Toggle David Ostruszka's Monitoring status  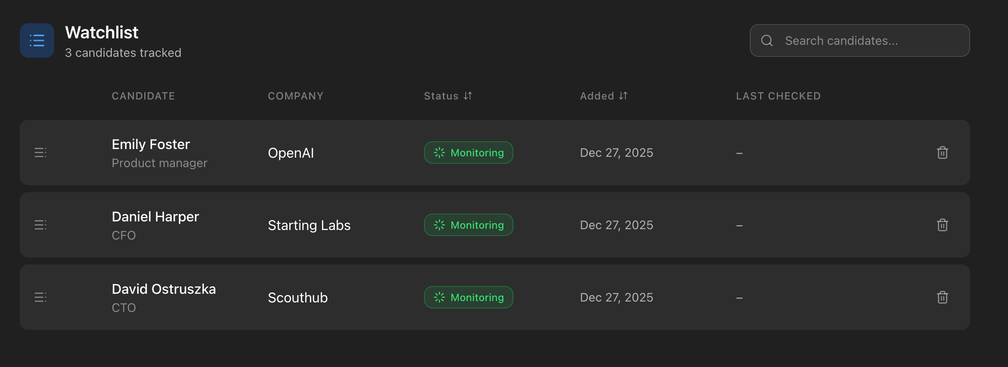[468, 297]
